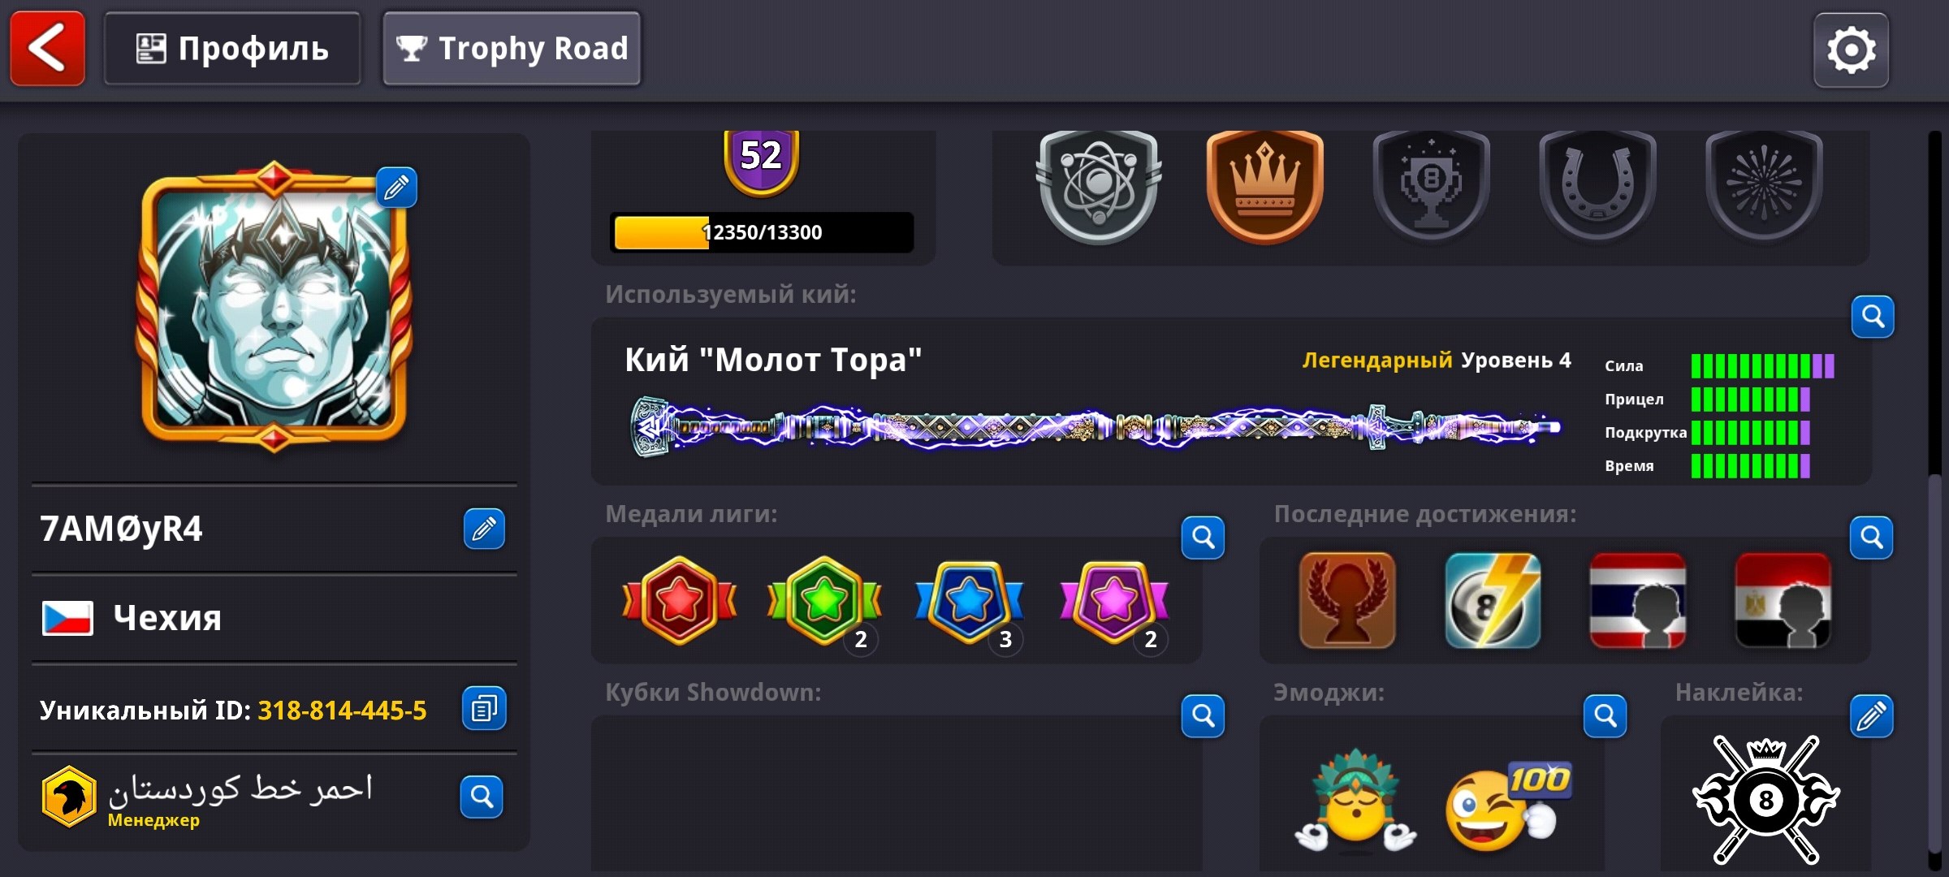1949x877 pixels.
Task: Select the atom shield badge
Action: click(x=1098, y=185)
